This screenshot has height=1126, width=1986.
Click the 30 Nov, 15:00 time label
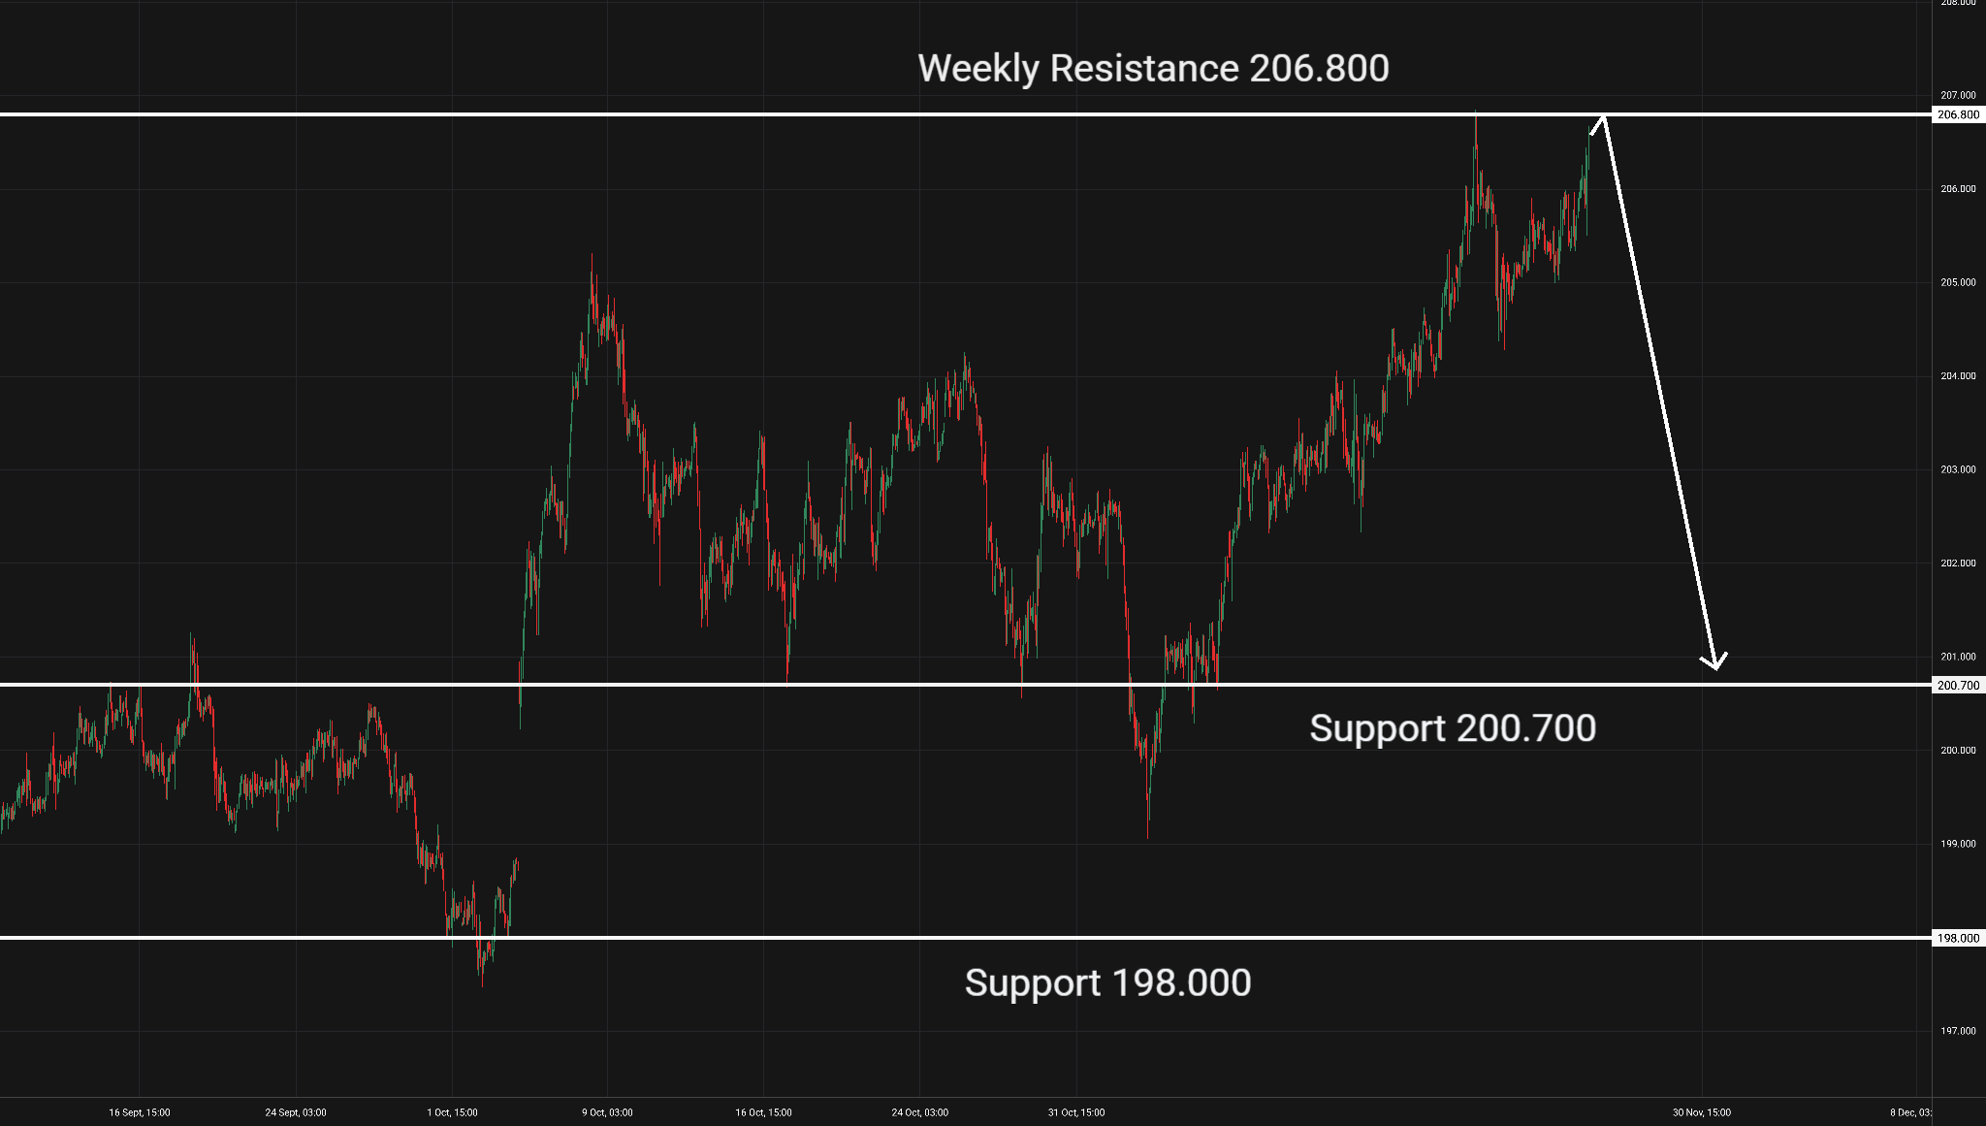pos(1702,1112)
